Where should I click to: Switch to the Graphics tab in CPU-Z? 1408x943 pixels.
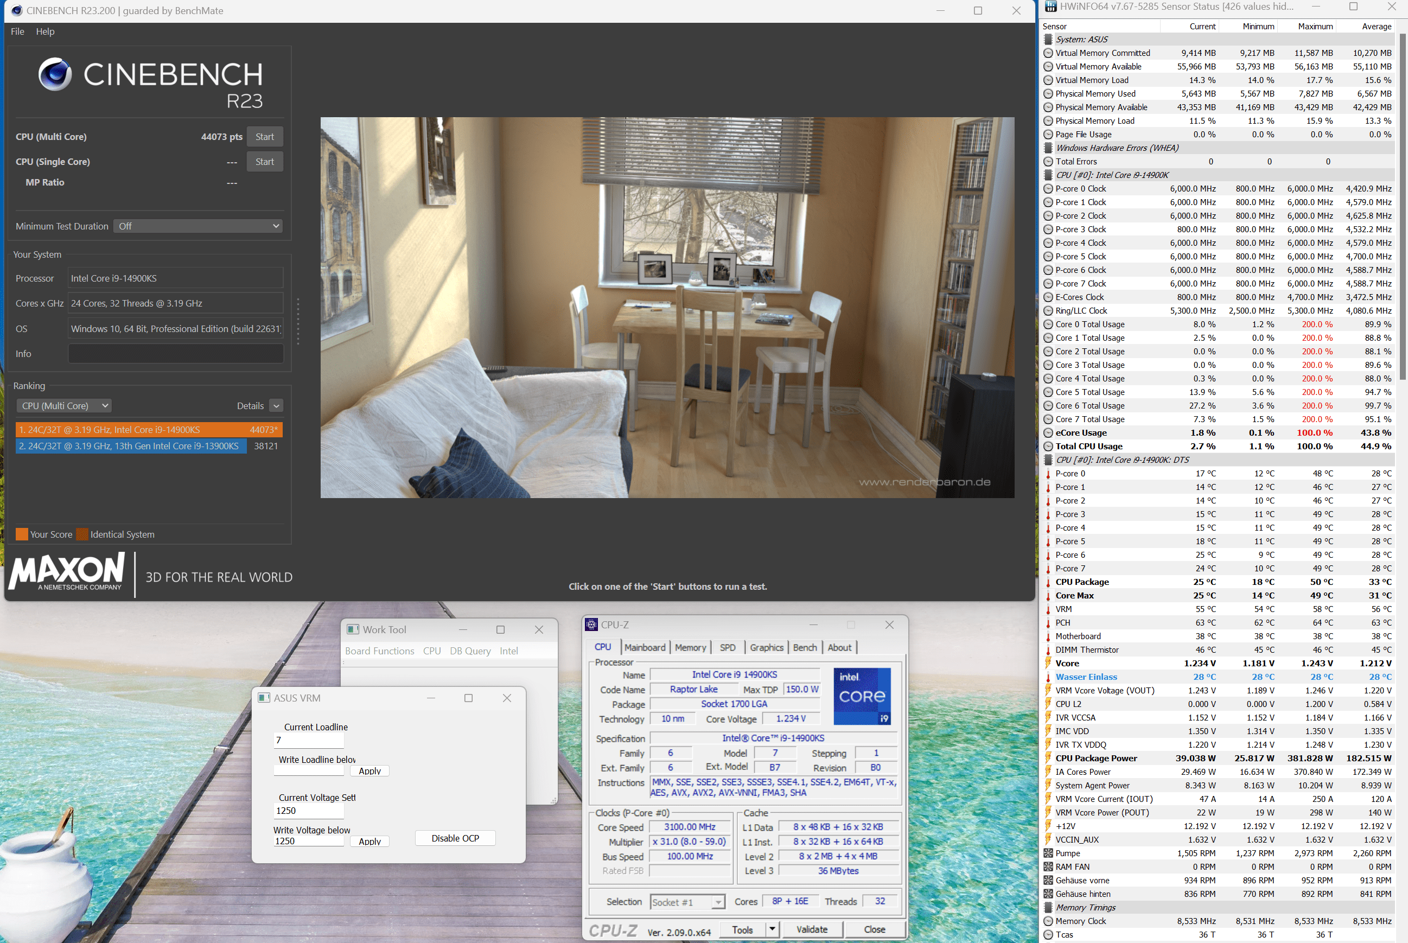[766, 648]
